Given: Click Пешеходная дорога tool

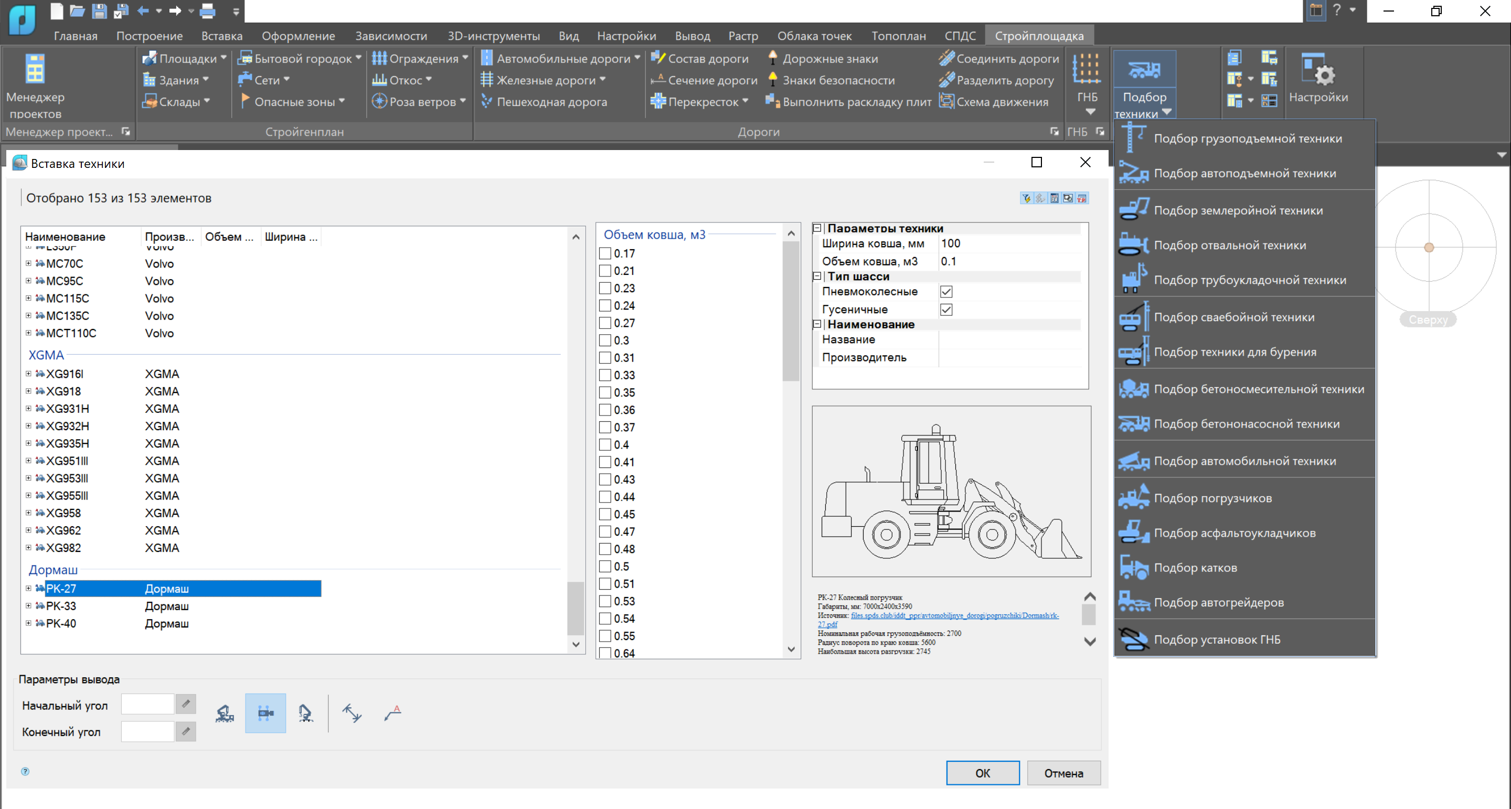Looking at the screenshot, I should pos(544,102).
